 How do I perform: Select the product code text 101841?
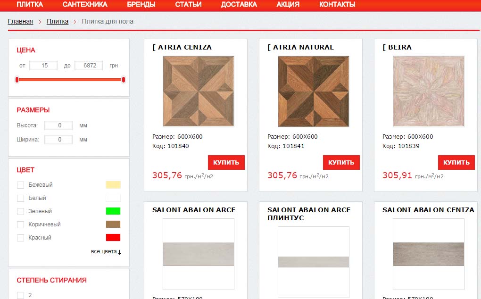(293, 146)
